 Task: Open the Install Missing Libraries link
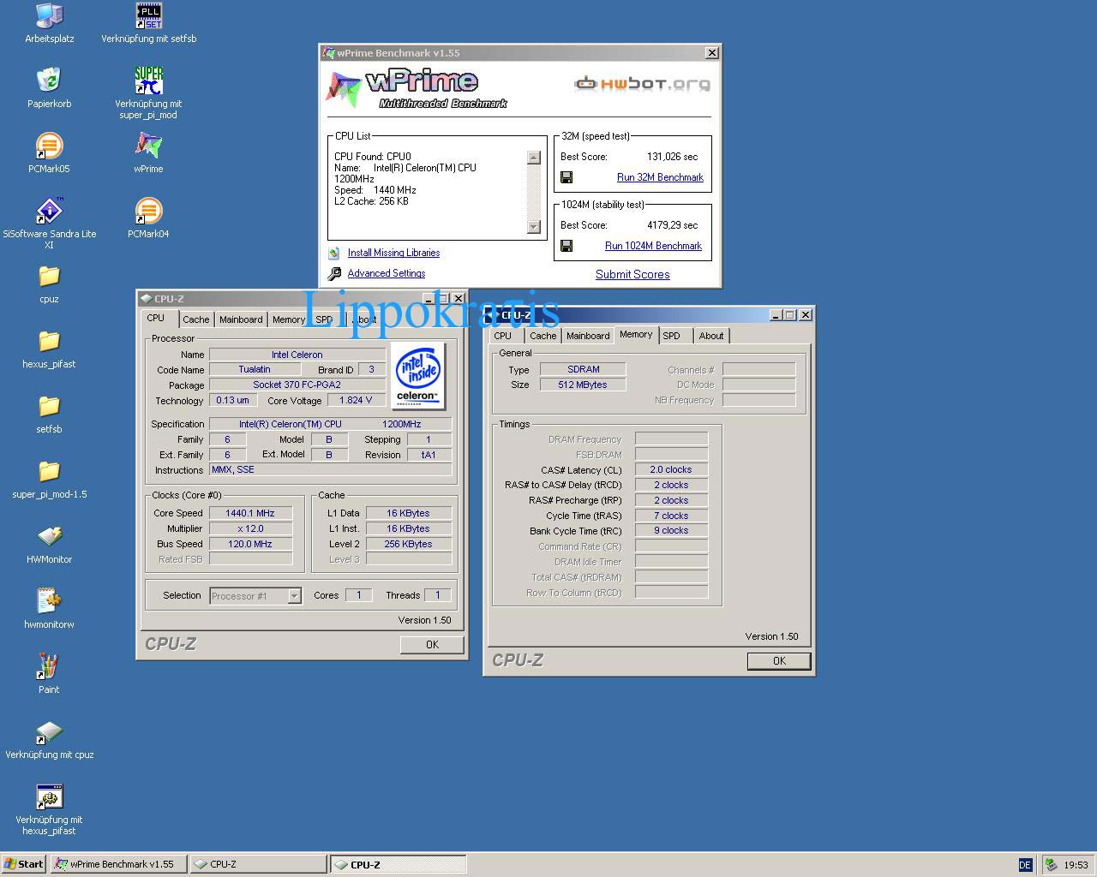pyautogui.click(x=393, y=253)
